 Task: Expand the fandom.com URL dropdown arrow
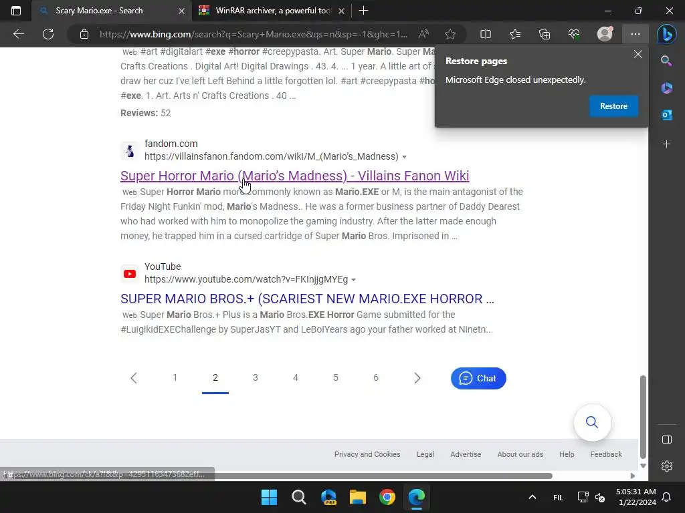(405, 157)
